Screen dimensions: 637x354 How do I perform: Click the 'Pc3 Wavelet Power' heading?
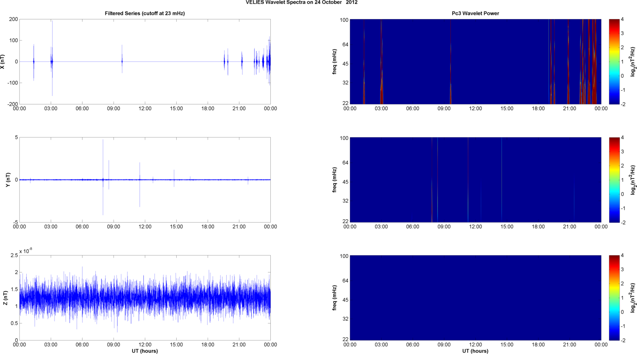coord(475,13)
